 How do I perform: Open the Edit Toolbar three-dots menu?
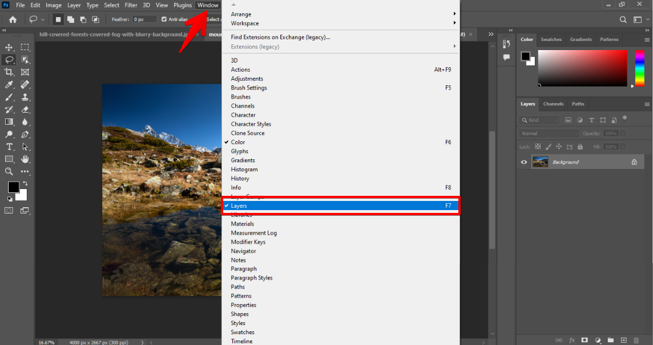25,171
